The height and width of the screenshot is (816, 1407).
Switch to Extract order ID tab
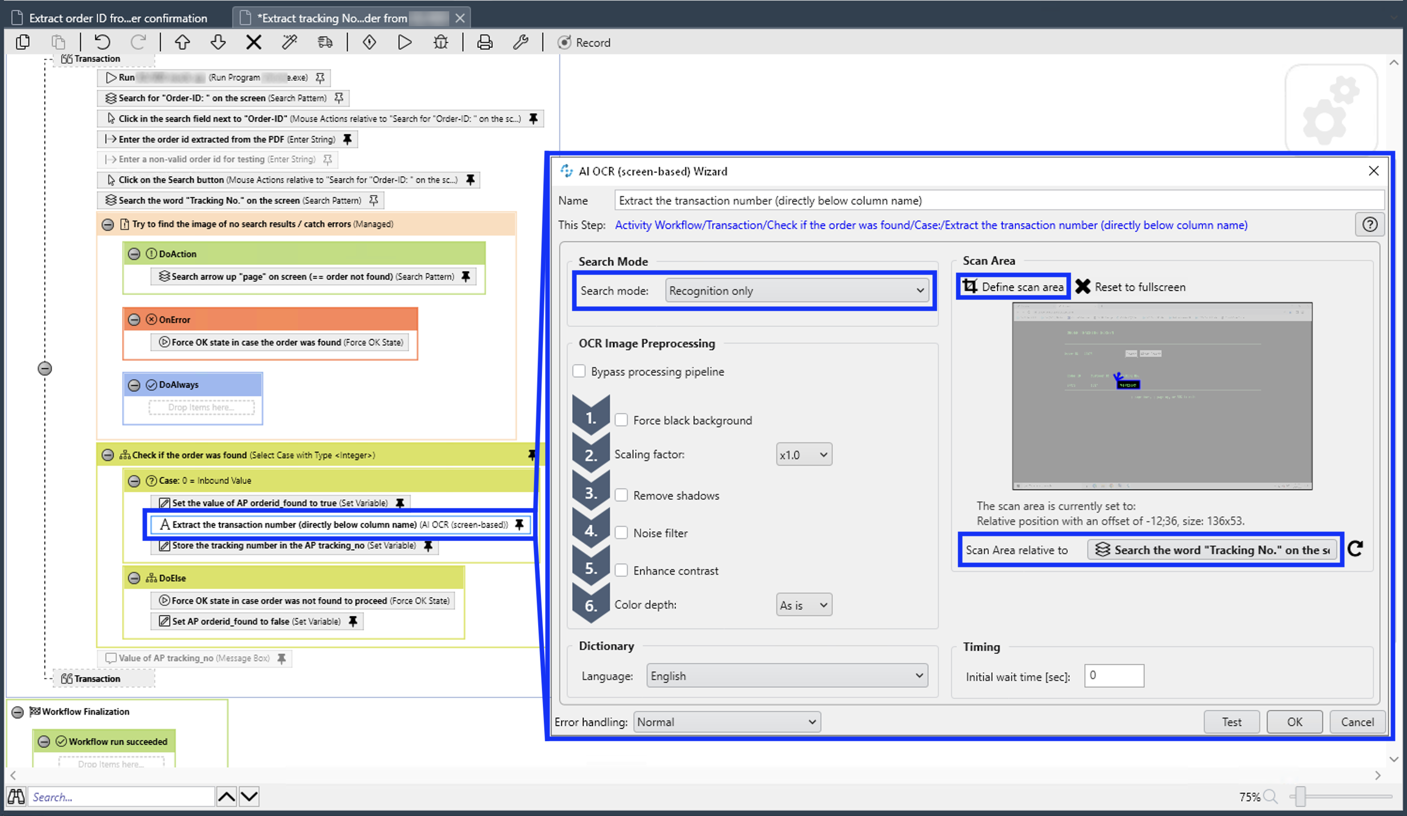[117, 18]
